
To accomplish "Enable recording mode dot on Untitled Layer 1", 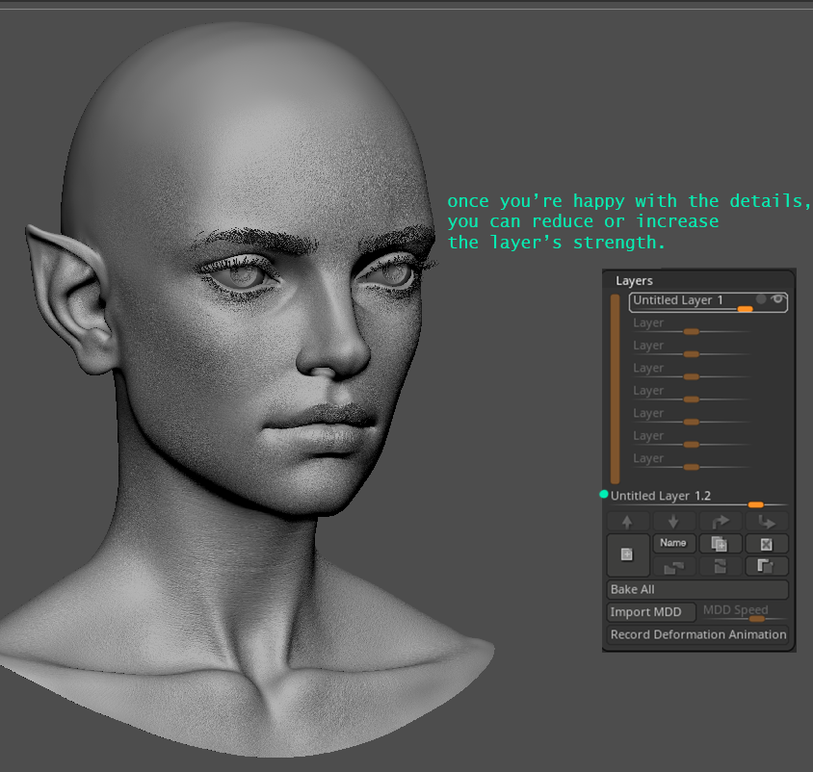I will click(x=760, y=299).
